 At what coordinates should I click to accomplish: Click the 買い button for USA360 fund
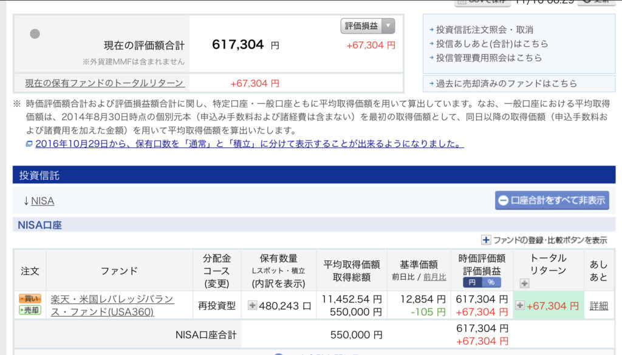click(30, 299)
